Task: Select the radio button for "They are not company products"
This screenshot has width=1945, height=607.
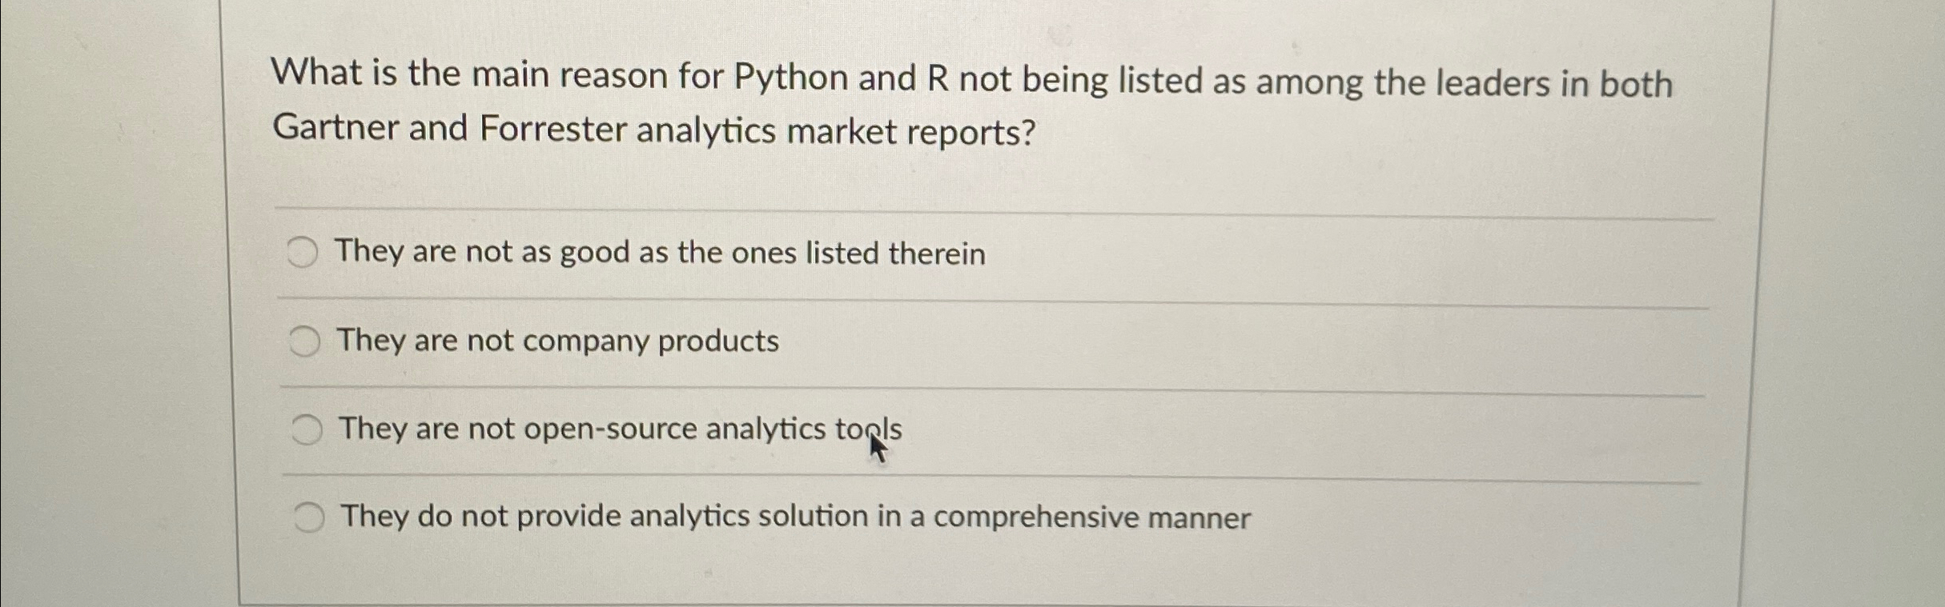Action: (303, 341)
